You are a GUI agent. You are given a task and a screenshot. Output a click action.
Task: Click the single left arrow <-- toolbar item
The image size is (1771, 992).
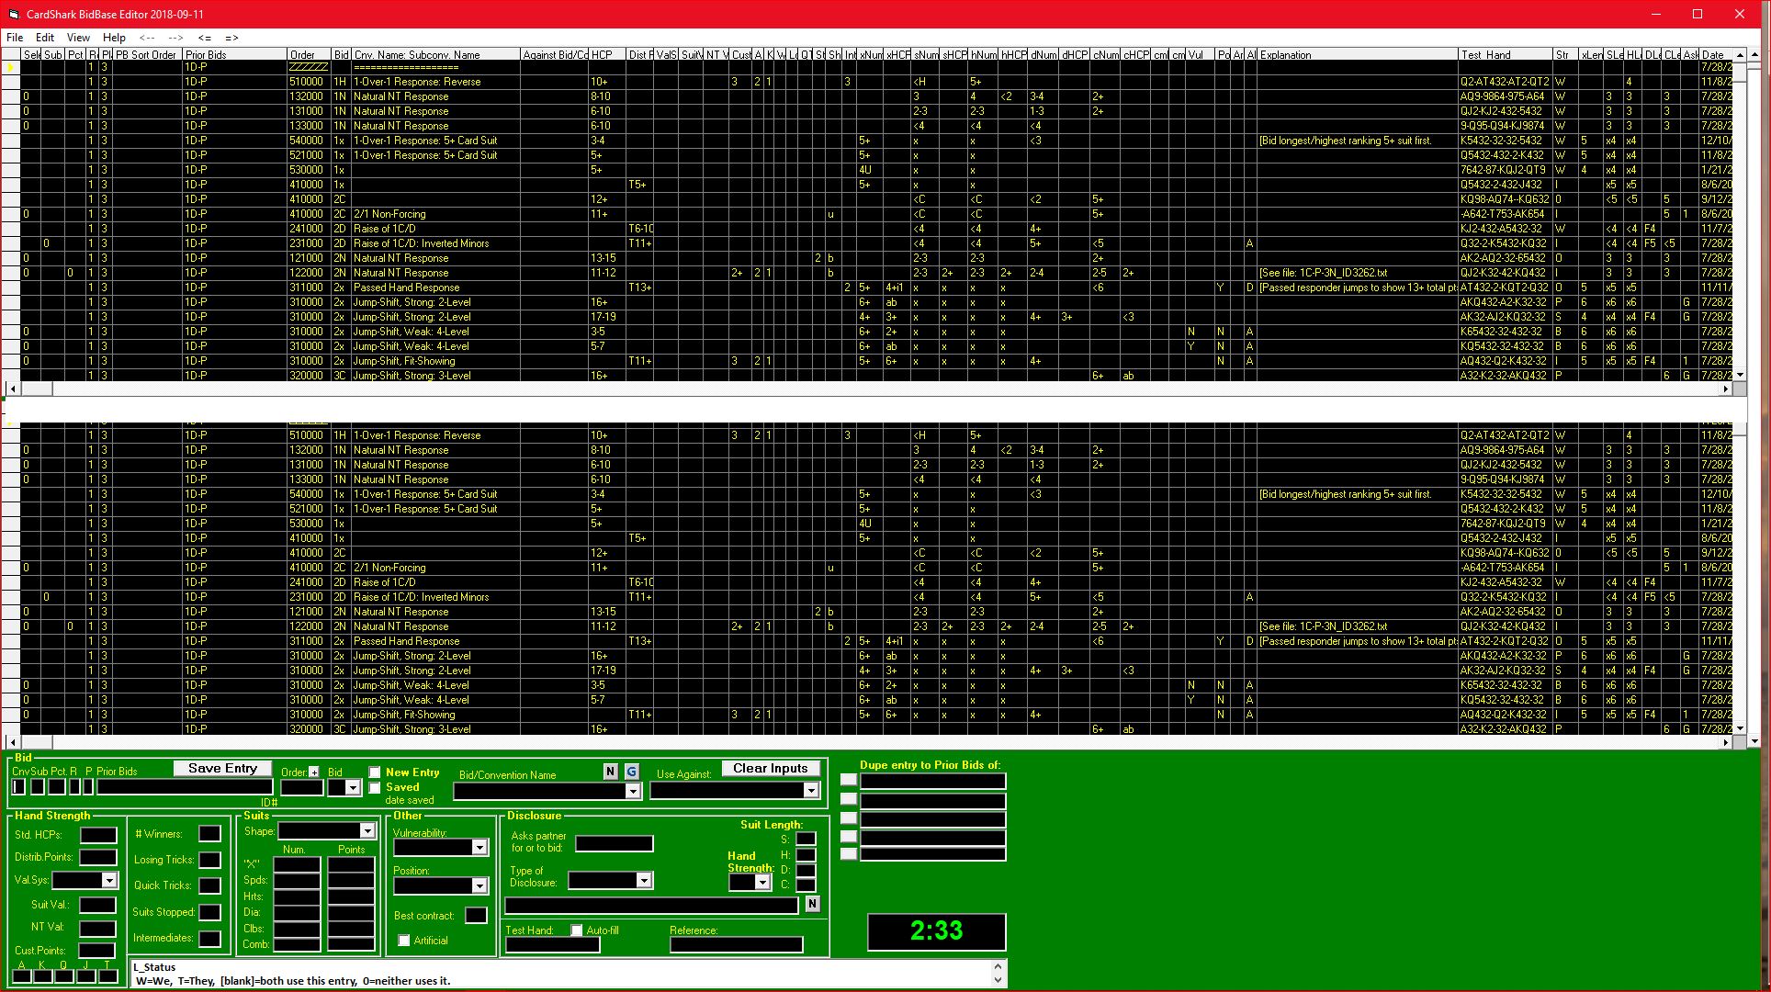(x=147, y=38)
